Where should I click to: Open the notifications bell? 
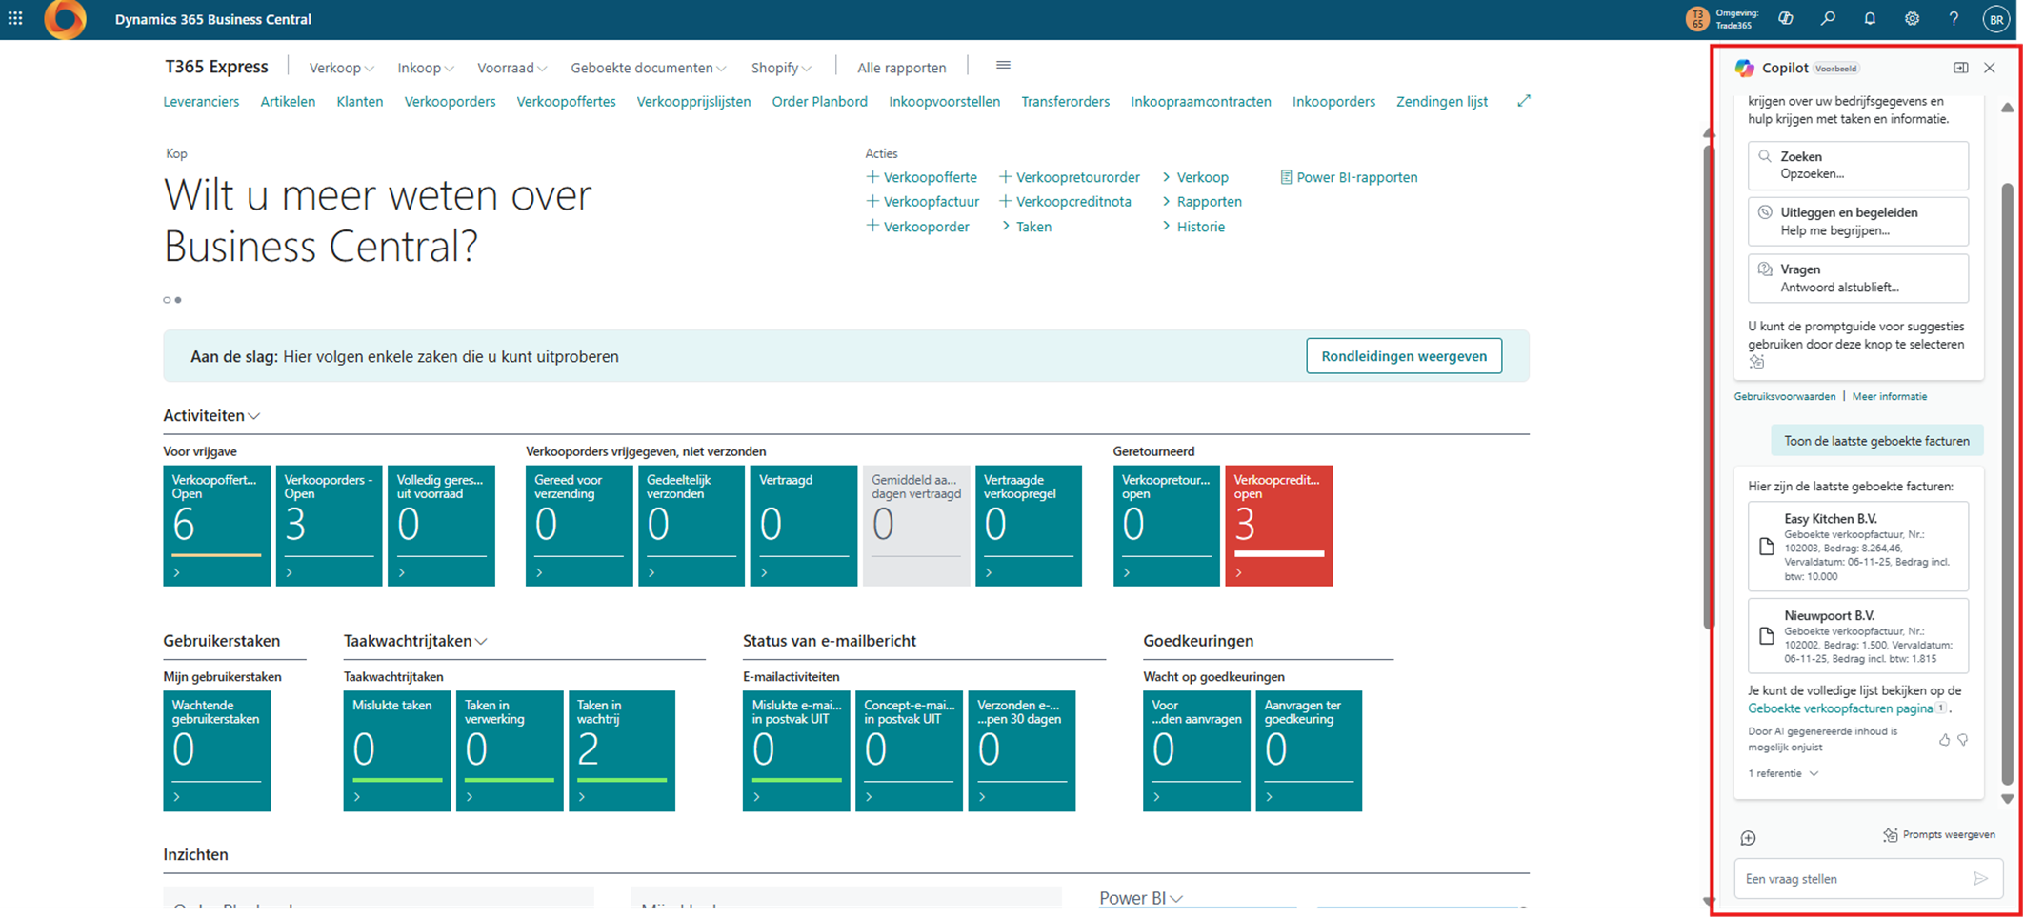pyautogui.click(x=1869, y=19)
